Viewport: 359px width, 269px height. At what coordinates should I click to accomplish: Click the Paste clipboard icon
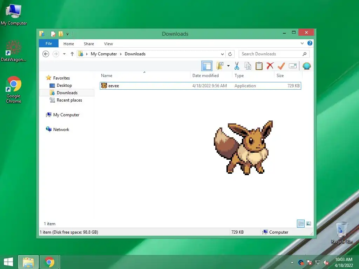259,66
